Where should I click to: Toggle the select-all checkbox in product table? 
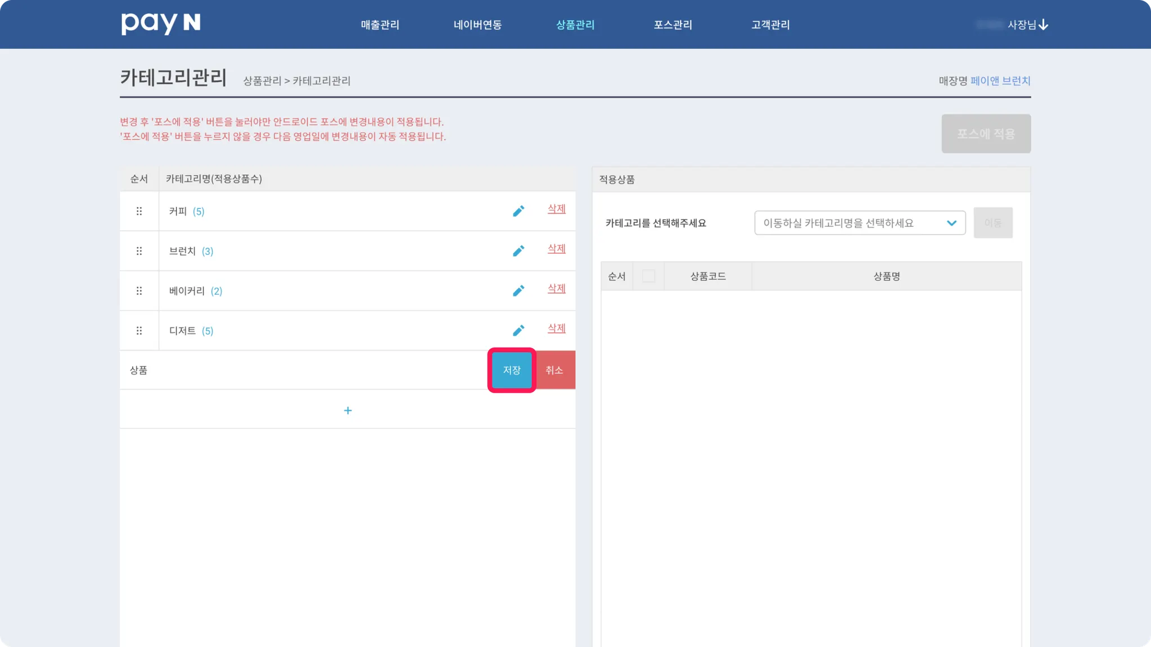(649, 276)
